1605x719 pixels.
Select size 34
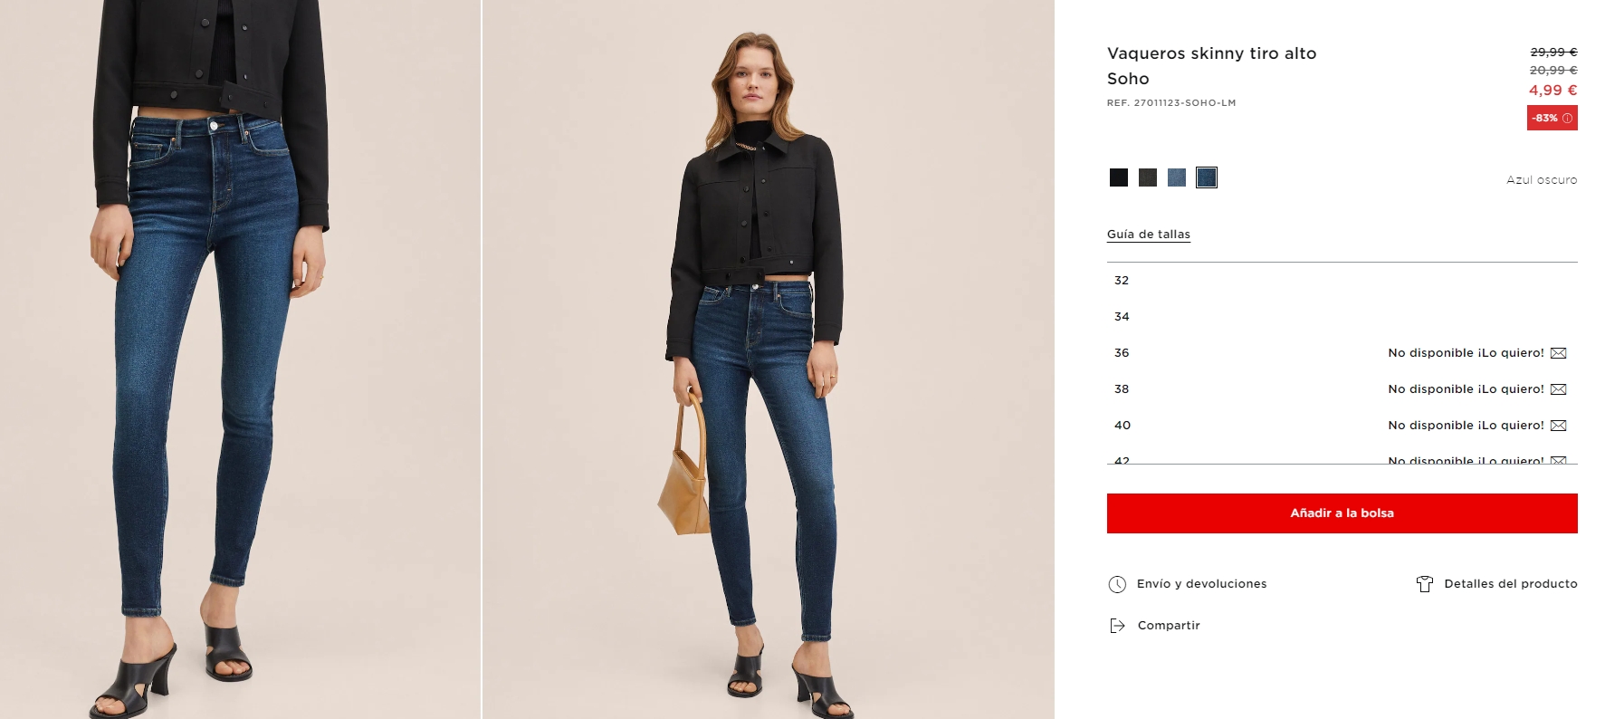[x=1342, y=317]
